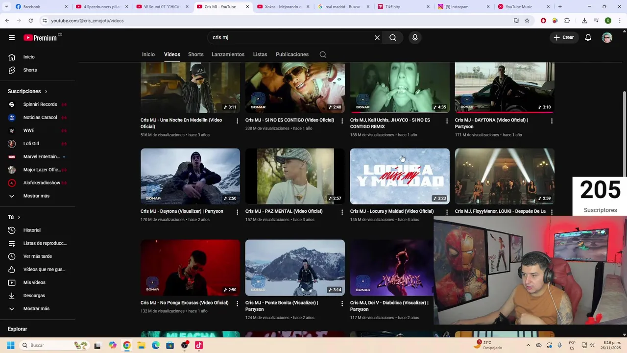Clear the search box text with X

pos(377,38)
